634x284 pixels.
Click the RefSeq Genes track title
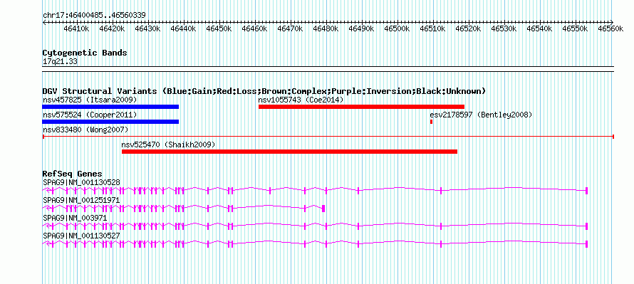[x=73, y=174]
